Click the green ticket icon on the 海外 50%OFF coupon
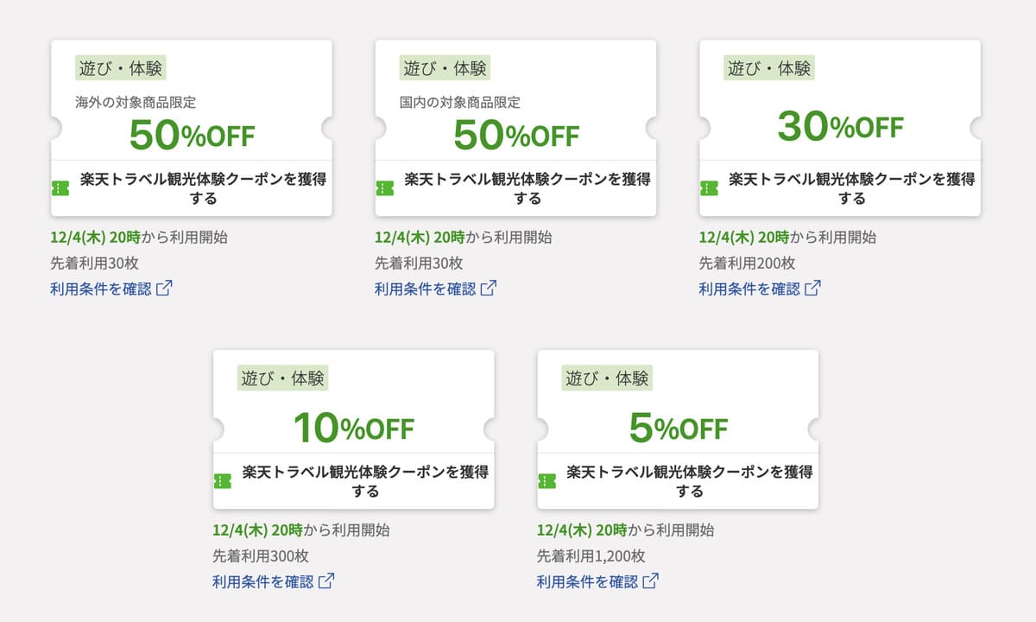 coord(60,187)
